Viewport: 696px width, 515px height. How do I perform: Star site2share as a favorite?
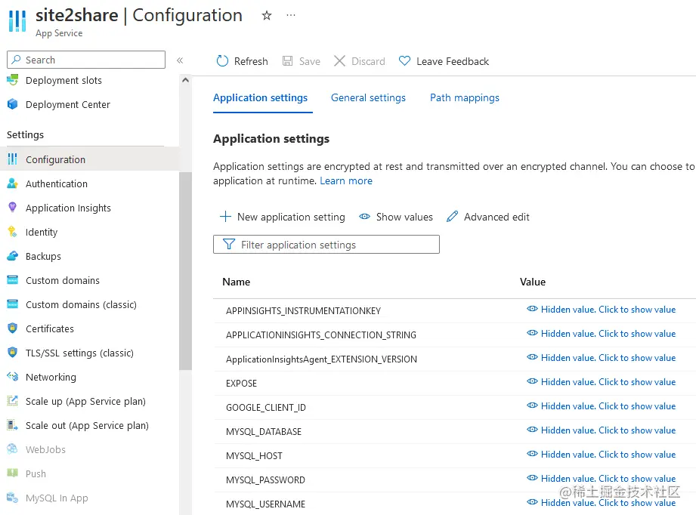point(266,15)
